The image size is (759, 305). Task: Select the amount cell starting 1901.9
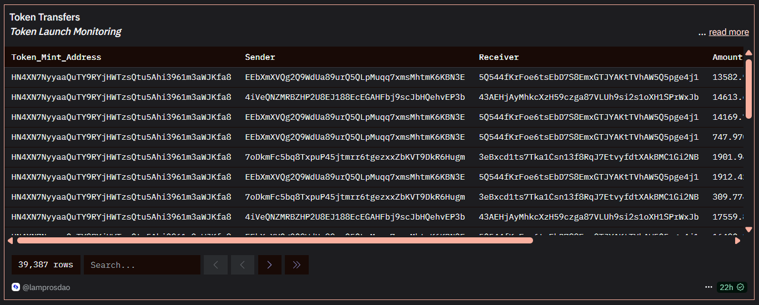728,157
